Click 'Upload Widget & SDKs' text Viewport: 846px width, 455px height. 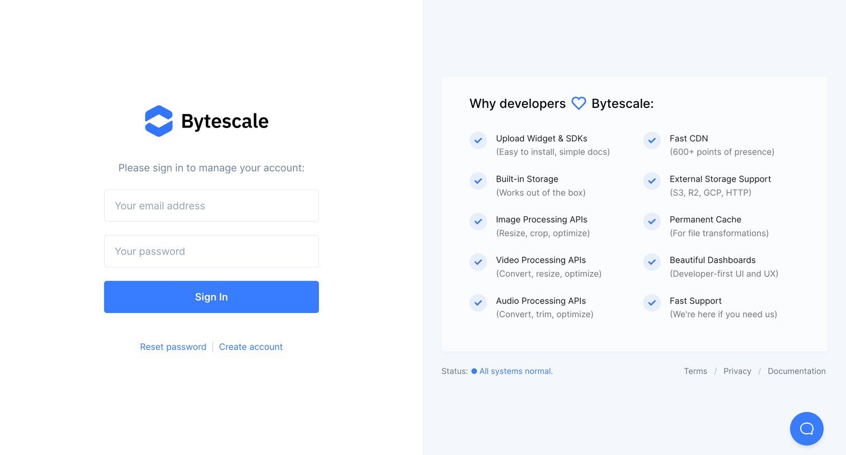coord(542,139)
